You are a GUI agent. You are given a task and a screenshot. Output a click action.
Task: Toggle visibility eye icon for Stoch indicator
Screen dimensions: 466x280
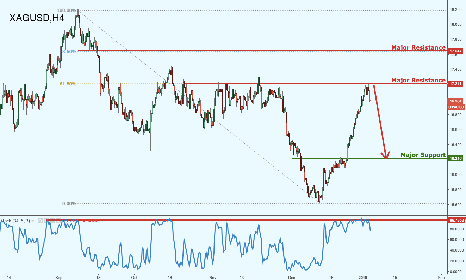(40, 221)
